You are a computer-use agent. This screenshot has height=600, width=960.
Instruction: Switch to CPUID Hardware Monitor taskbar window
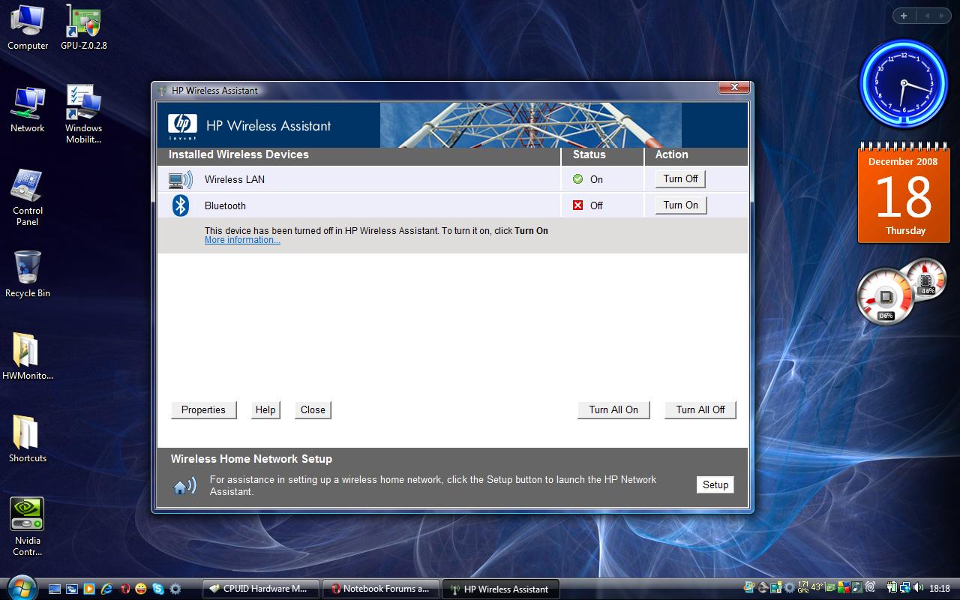pos(261,589)
